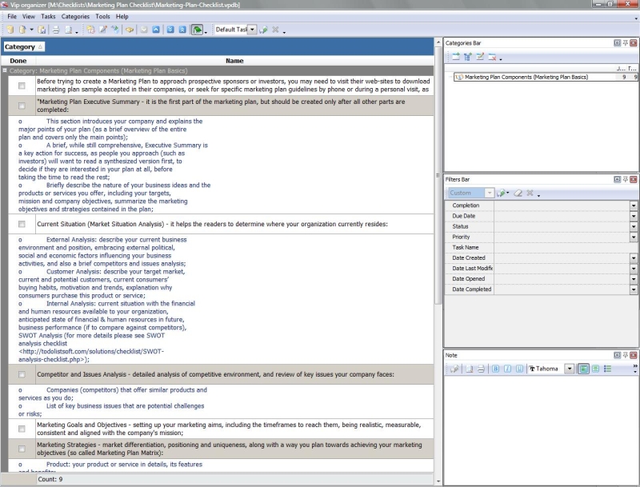Screen dimensions: 640x487
Task: Expand the Priority filter dropdown
Action: pyautogui.click(x=634, y=238)
